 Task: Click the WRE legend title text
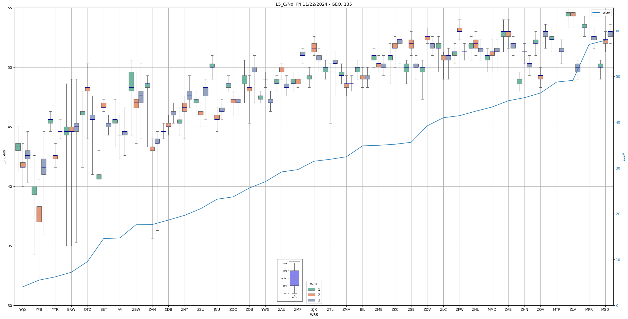click(x=314, y=284)
